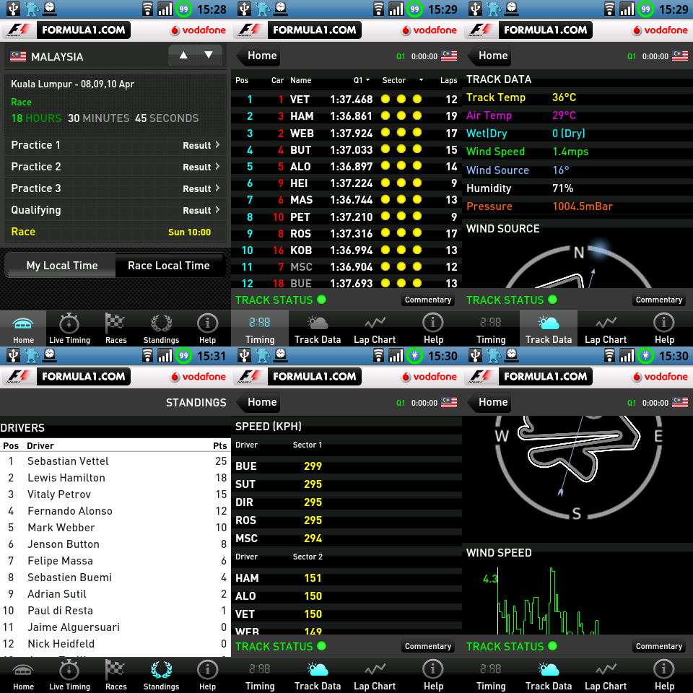The width and height of the screenshot is (693, 693).
Task: Tap Home icon on the Standings screen
Action: [23, 675]
